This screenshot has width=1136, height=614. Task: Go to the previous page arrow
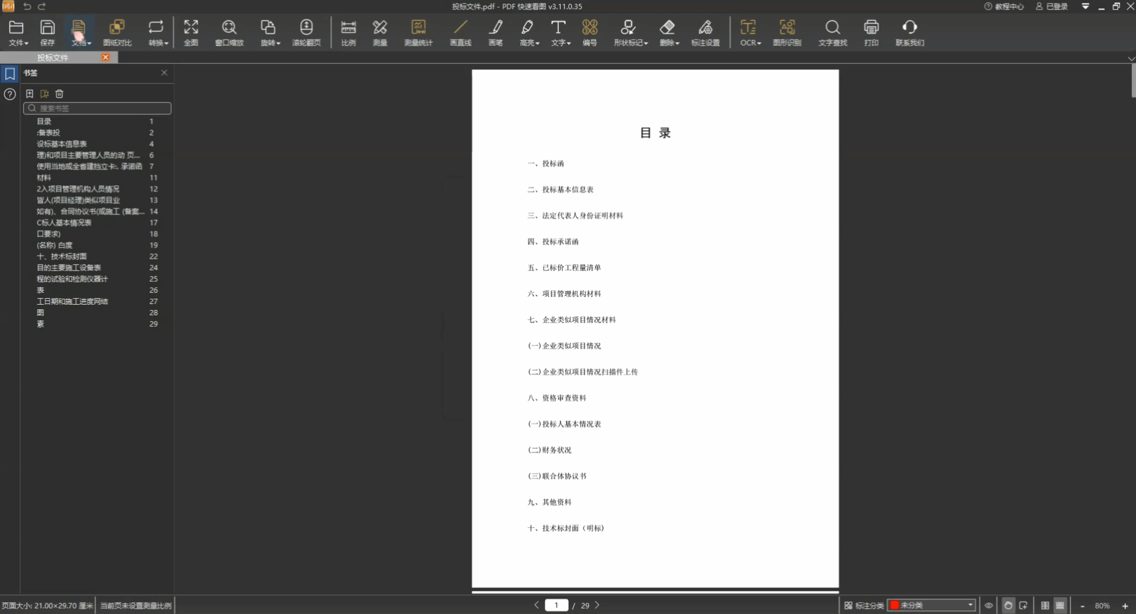(x=536, y=605)
